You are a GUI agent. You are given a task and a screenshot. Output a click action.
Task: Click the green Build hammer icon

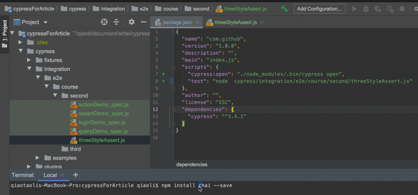tap(284, 9)
